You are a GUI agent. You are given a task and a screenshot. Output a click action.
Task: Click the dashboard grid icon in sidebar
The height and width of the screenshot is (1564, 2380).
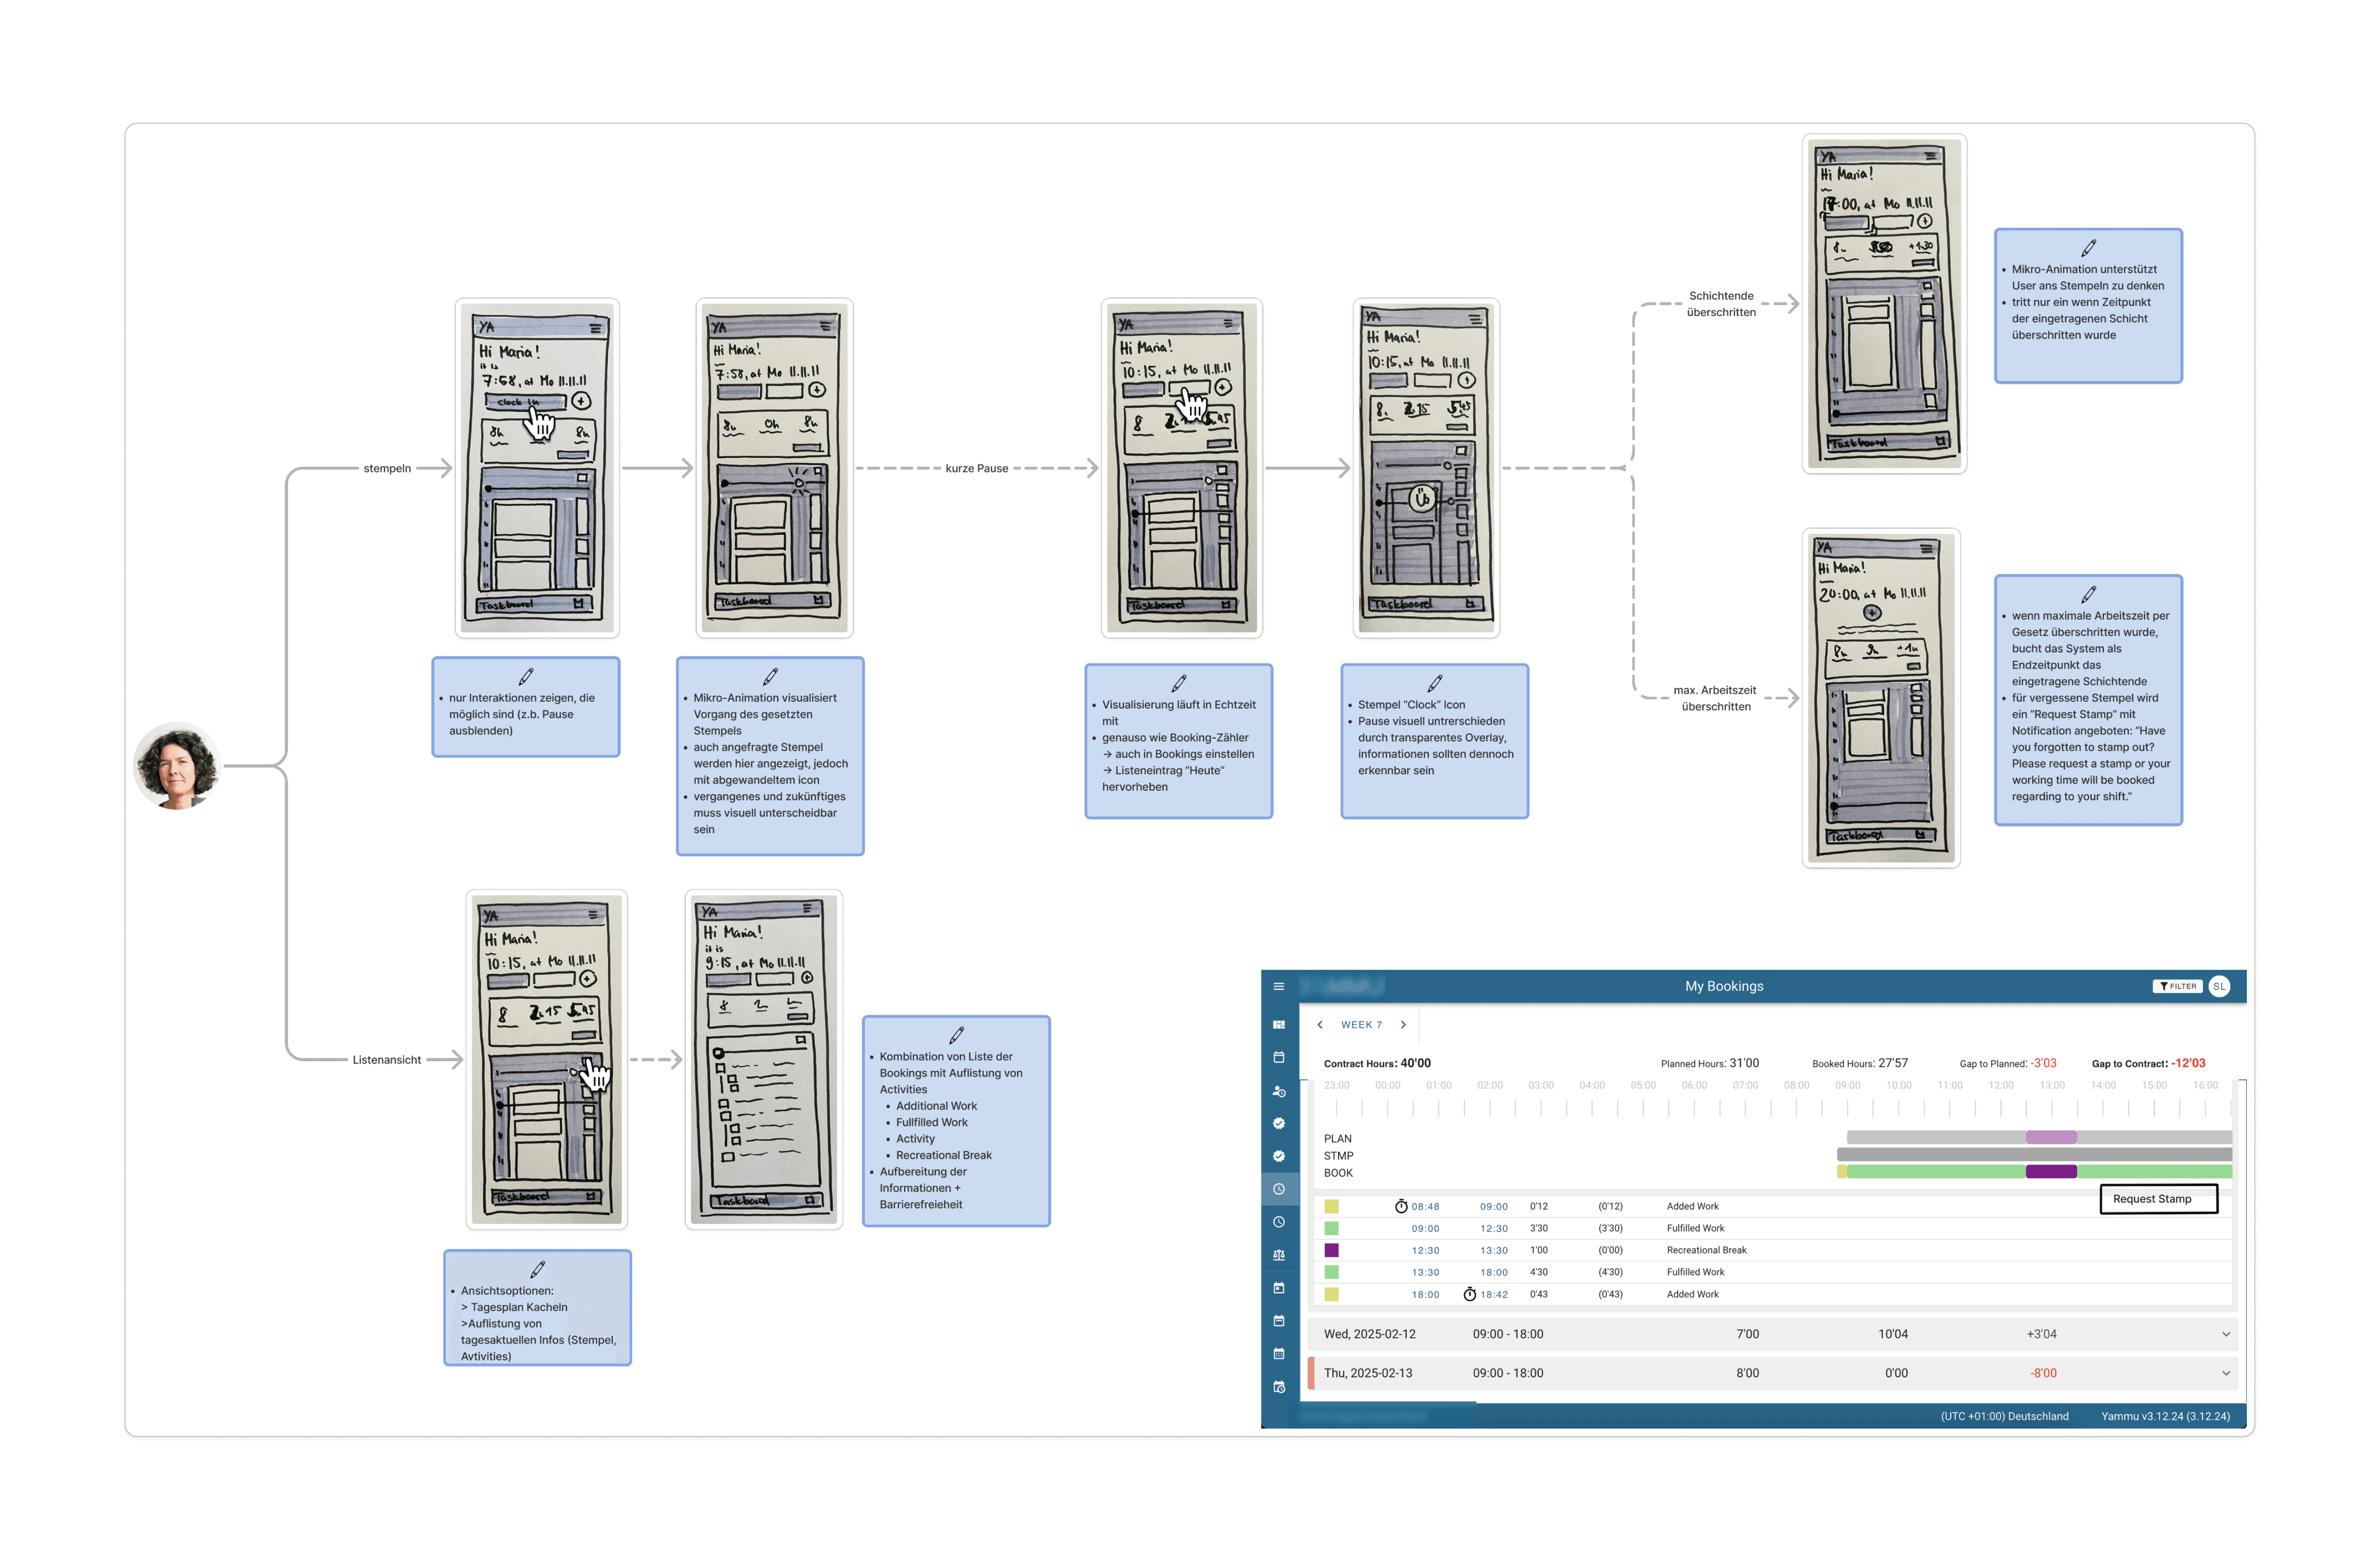click(1278, 1024)
